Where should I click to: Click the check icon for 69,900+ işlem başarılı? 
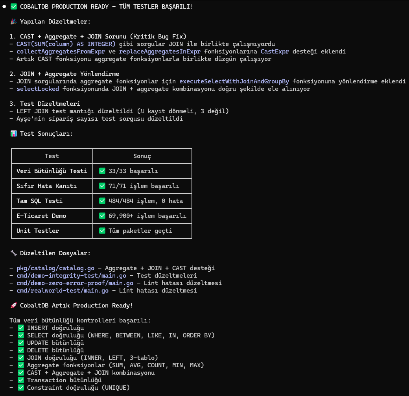pos(102,216)
